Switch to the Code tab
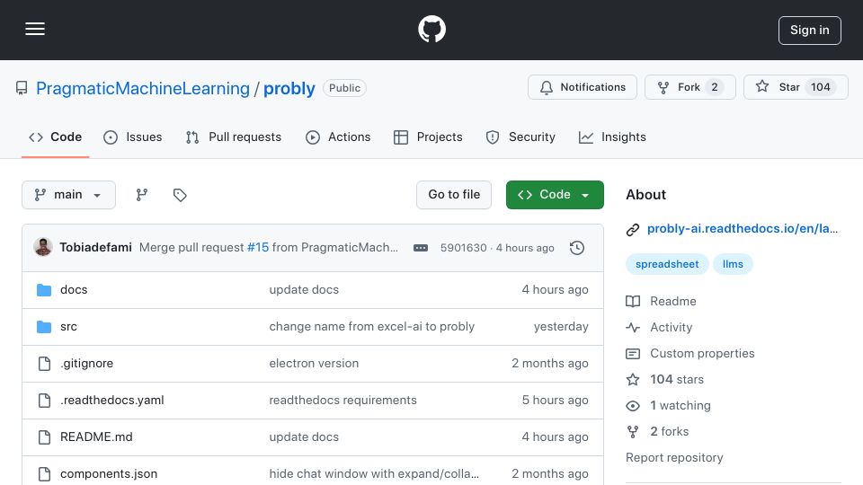Image resolution: width=863 pixels, height=485 pixels. point(56,137)
